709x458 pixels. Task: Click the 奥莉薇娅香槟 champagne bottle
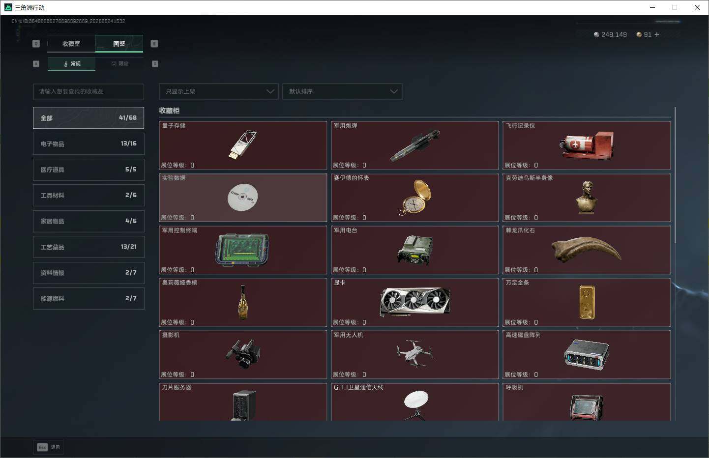click(243, 302)
